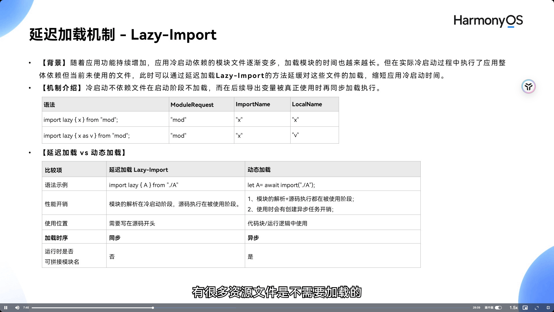Viewport: 554px width, 312px height.
Task: Click the ModuleRequest table header
Action: pyautogui.click(x=192, y=105)
